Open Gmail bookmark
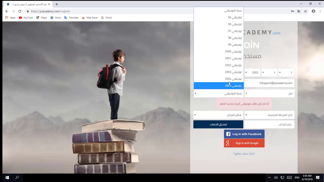 pyautogui.click(x=107, y=18)
